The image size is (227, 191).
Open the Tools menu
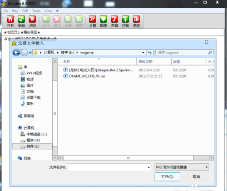[x=36, y=11]
